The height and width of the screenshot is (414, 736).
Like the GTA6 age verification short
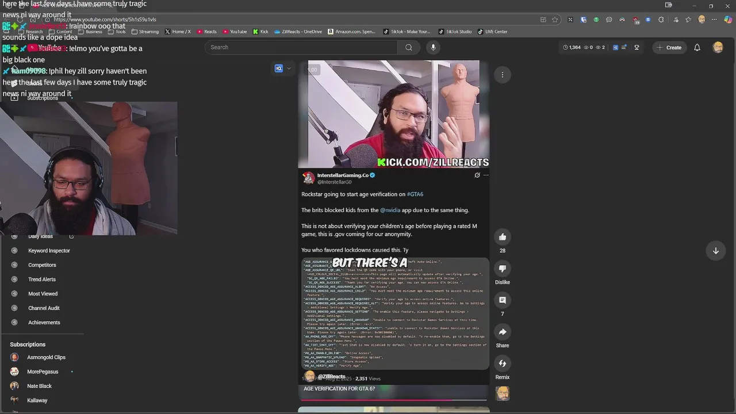(503, 237)
